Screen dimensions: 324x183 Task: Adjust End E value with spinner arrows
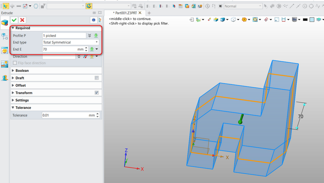pyautogui.click(x=86, y=49)
